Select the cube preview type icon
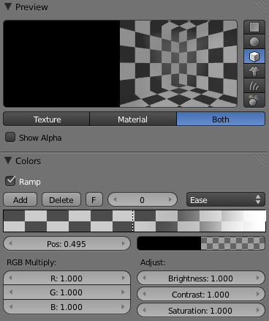The width and height of the screenshot is (269, 321). 254,56
